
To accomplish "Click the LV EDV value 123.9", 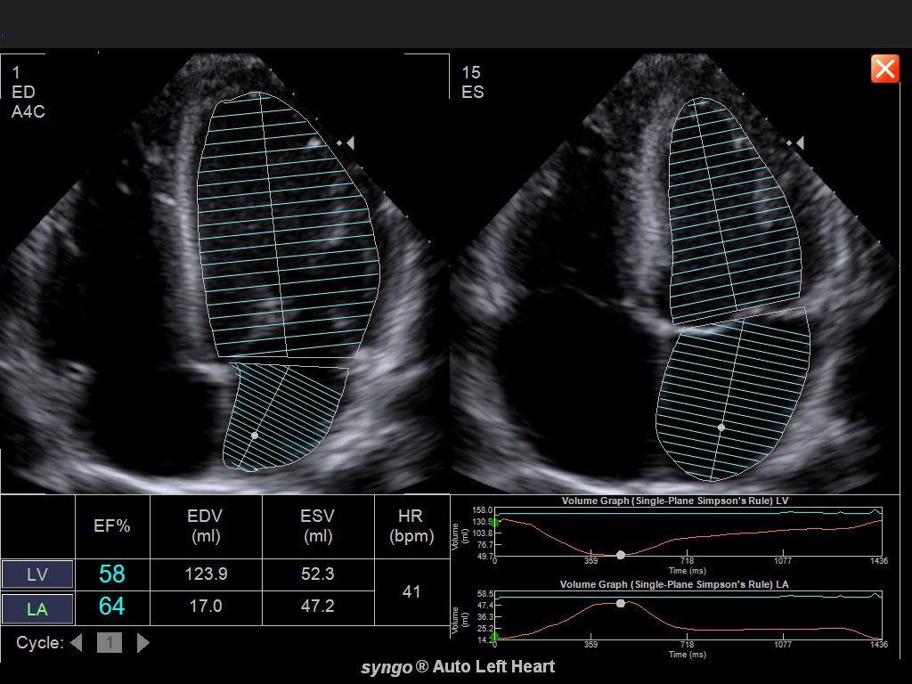I will [x=206, y=574].
